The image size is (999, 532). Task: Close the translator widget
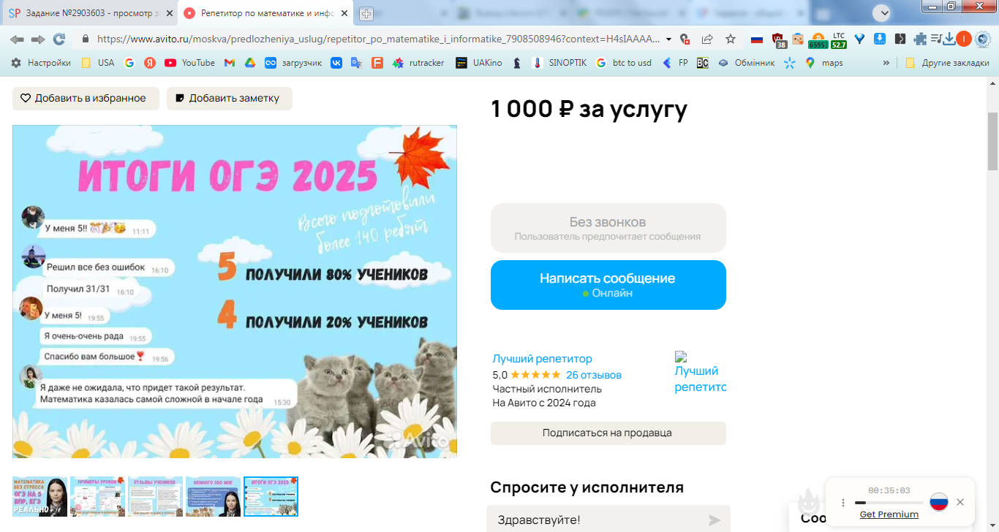coord(960,502)
